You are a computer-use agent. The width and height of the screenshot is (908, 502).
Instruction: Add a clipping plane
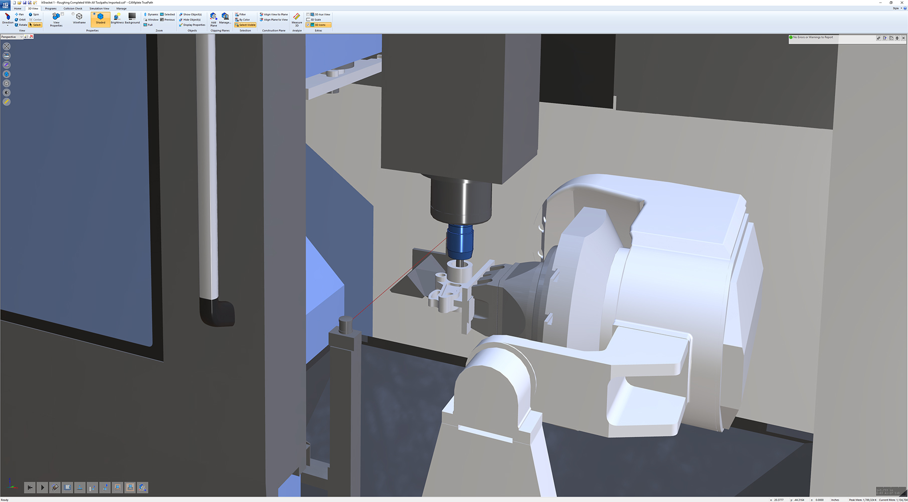click(214, 20)
